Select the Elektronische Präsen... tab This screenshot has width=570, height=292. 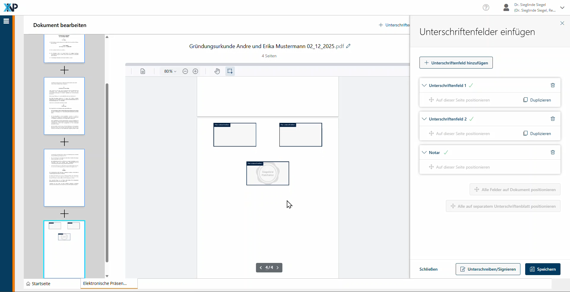point(105,283)
